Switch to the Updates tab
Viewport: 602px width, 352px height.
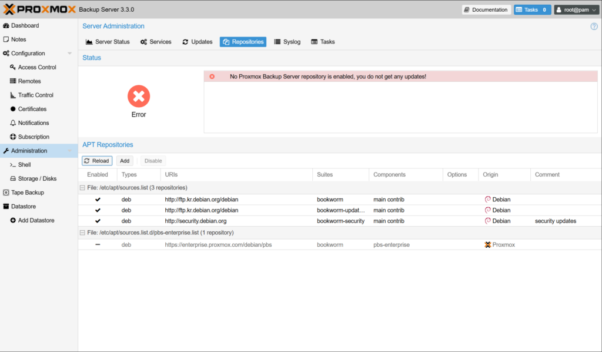pos(197,42)
